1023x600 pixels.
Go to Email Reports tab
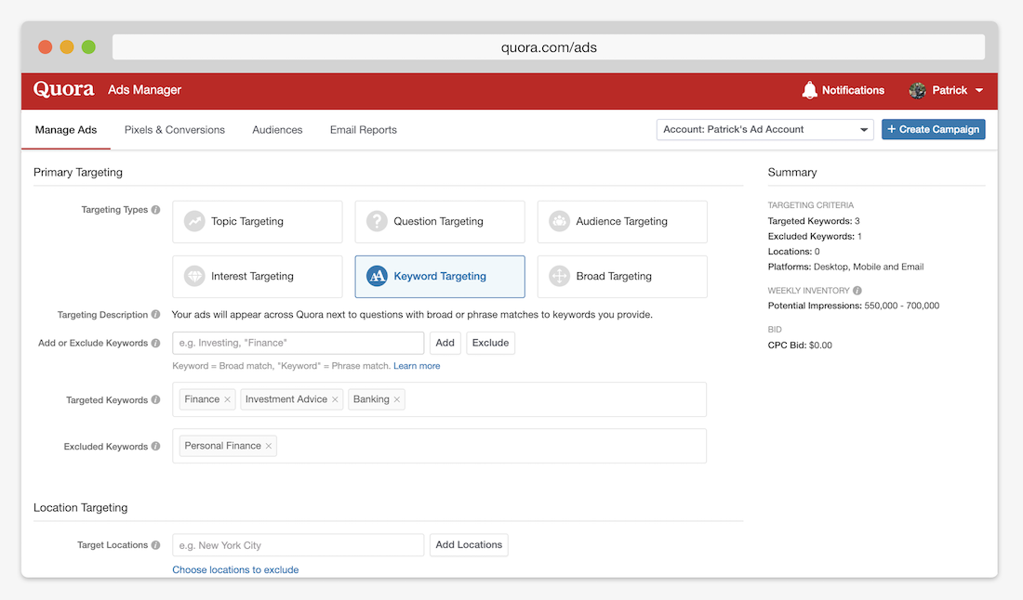coord(364,130)
